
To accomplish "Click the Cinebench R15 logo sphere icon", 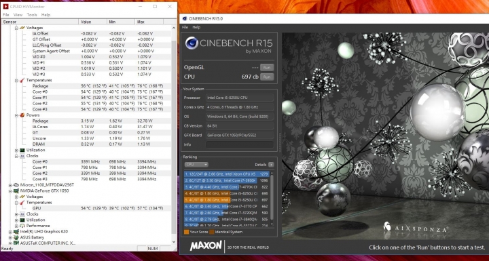I will [x=192, y=43].
